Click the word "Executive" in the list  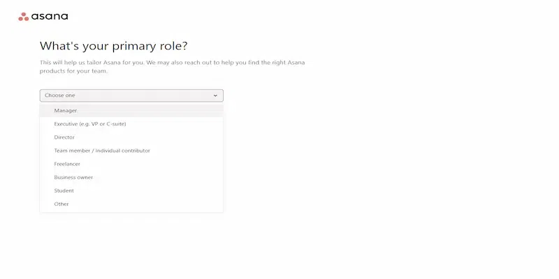(x=68, y=124)
